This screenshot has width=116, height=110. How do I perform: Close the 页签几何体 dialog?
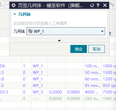(105, 5)
